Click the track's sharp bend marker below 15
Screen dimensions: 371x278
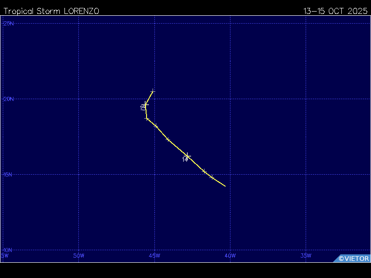pyautogui.click(x=147, y=119)
